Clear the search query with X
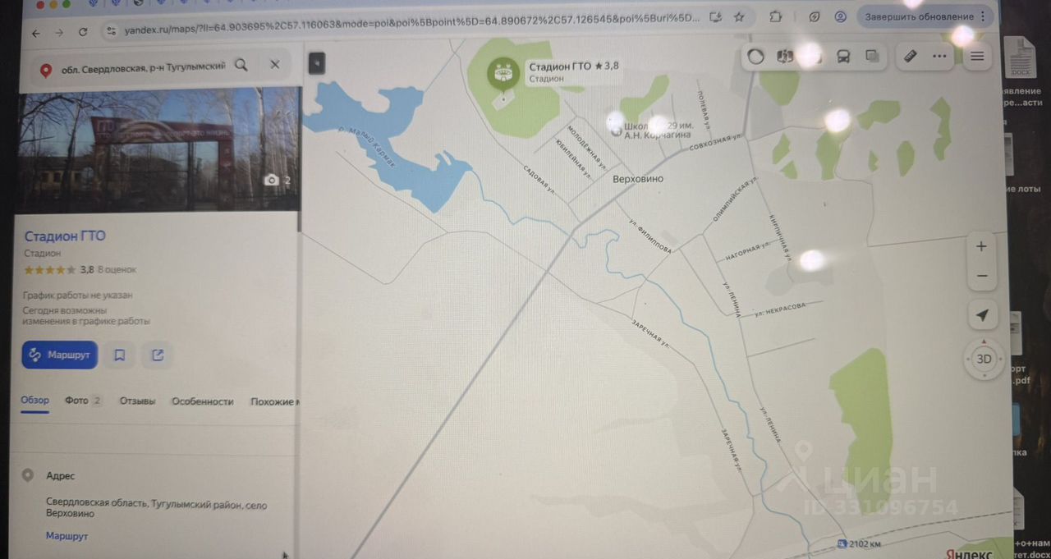 pyautogui.click(x=275, y=64)
